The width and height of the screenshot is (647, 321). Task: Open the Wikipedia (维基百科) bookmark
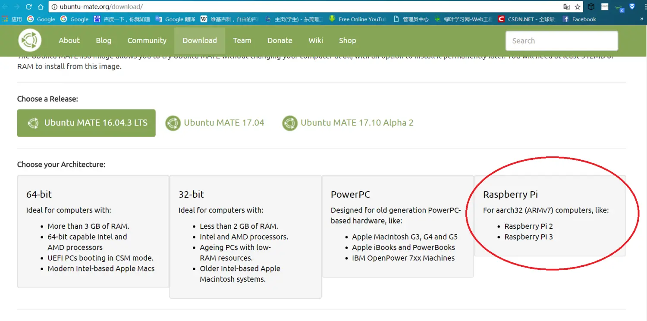pos(229,19)
